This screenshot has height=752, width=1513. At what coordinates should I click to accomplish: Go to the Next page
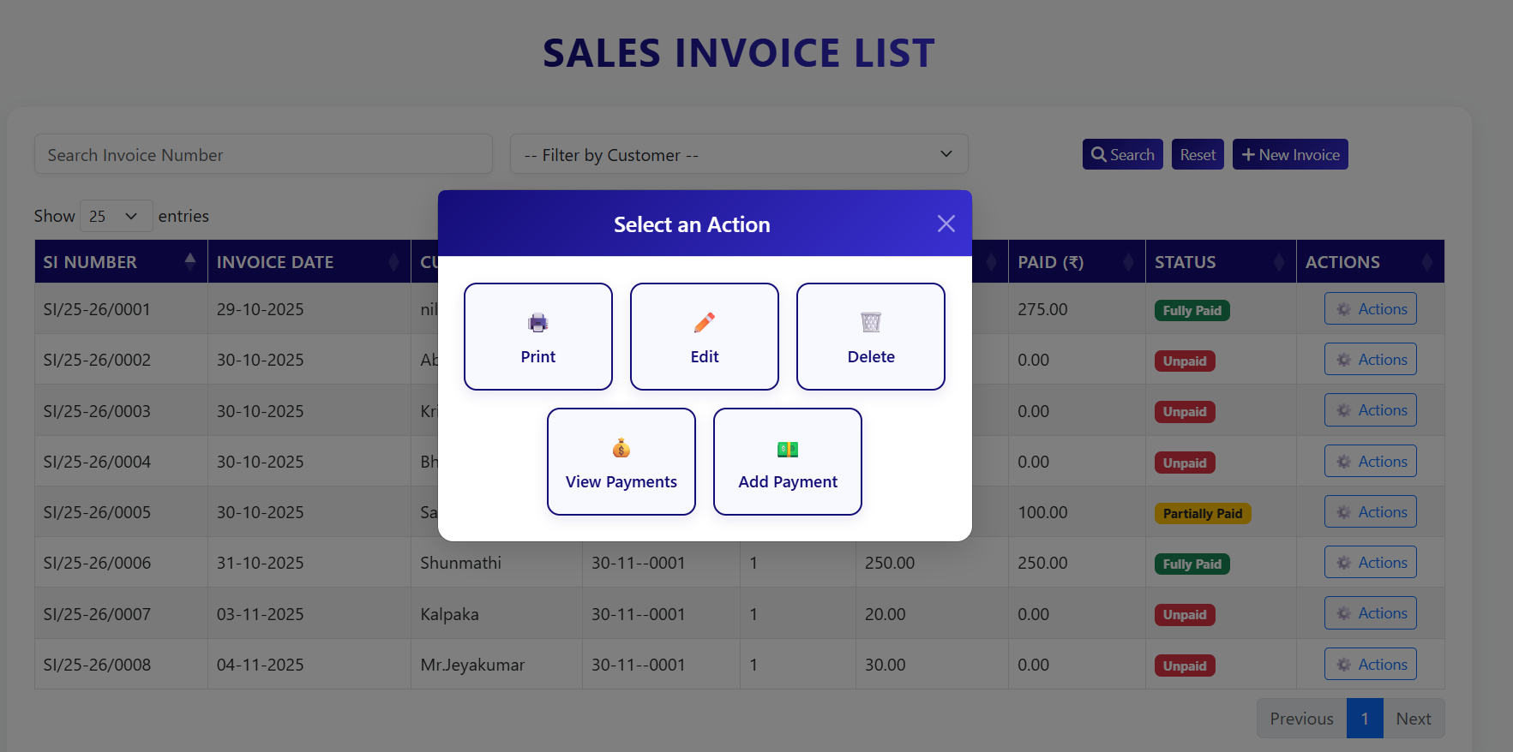(x=1414, y=719)
